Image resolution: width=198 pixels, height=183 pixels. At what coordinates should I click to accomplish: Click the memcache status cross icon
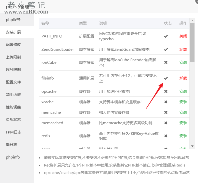[166, 112]
